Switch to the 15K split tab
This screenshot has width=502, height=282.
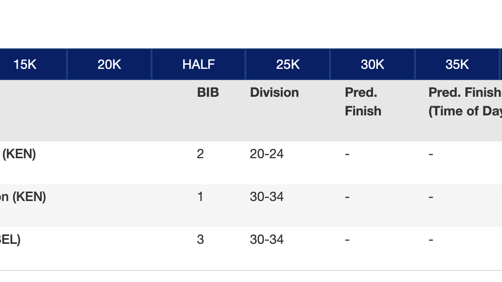click(x=25, y=65)
